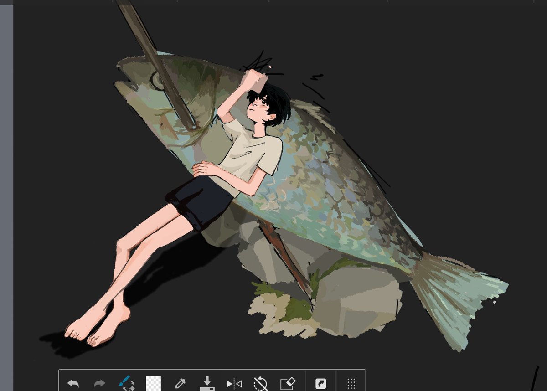The width and height of the screenshot is (547, 391).
Task: Select the Eyedropper tool icon
Action: pos(180,383)
